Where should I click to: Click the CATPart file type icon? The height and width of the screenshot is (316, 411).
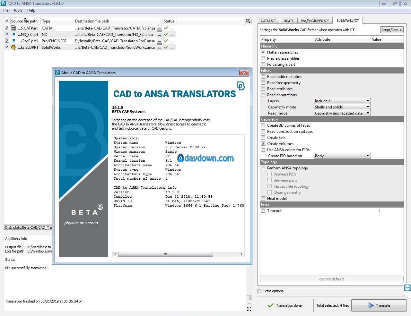[13, 28]
